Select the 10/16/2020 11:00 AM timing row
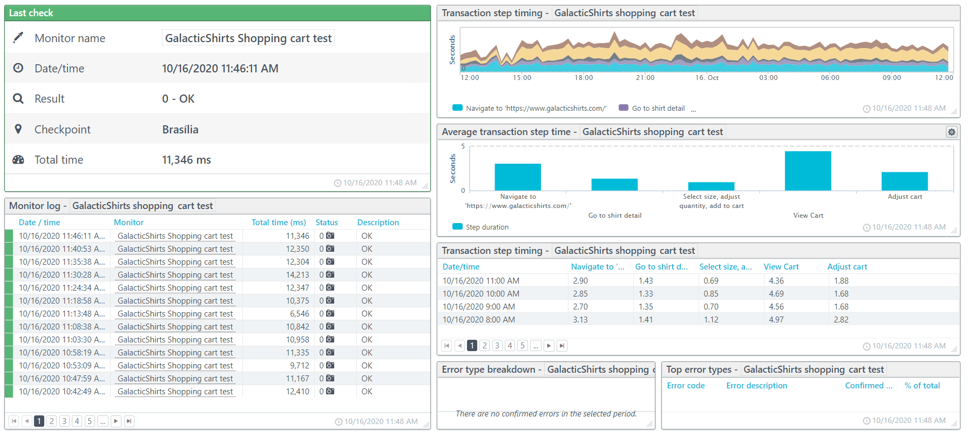 pos(700,281)
